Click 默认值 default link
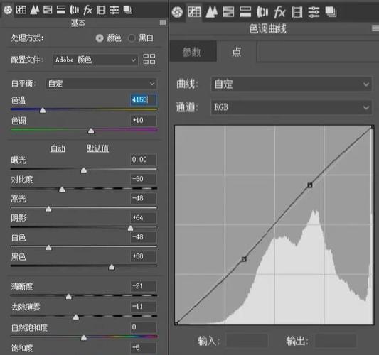The width and height of the screenshot is (379, 355). [97, 148]
